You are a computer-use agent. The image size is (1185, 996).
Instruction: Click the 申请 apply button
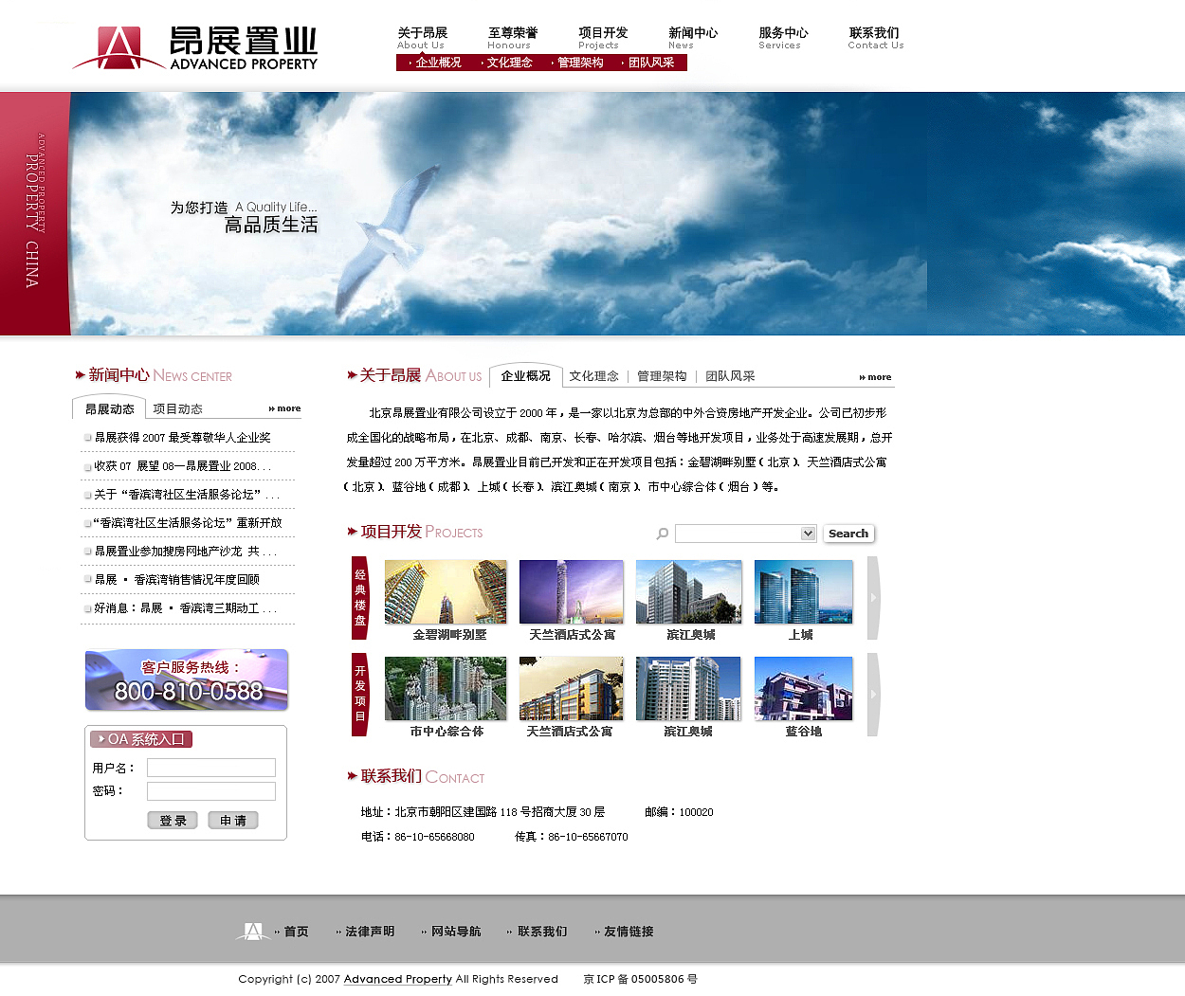pyautogui.click(x=232, y=821)
